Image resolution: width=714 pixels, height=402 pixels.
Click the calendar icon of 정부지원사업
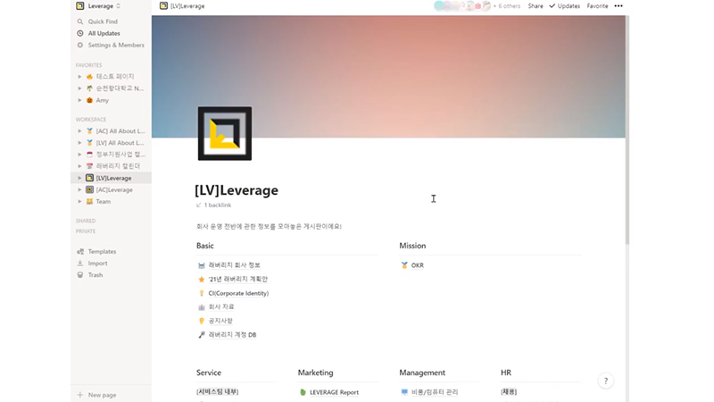coord(90,155)
